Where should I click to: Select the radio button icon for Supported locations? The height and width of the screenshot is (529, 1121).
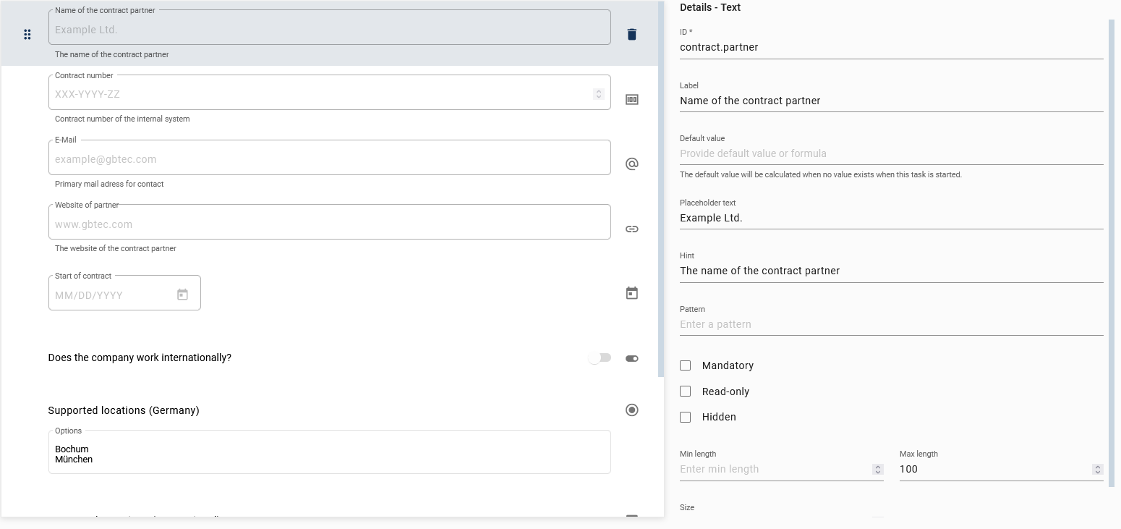[631, 410]
